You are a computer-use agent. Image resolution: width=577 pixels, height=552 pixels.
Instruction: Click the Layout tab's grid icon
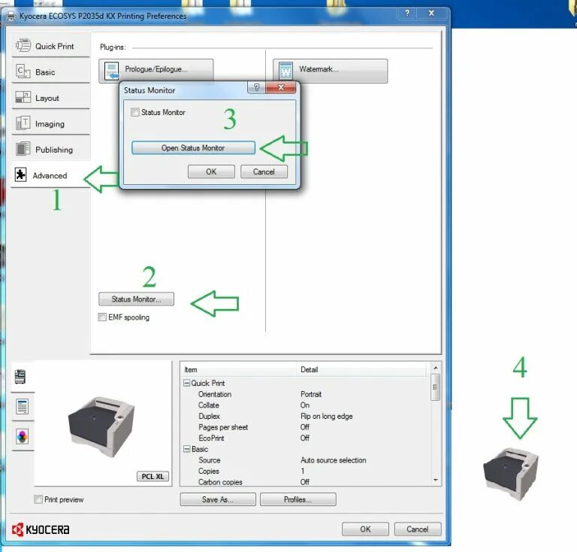23,97
